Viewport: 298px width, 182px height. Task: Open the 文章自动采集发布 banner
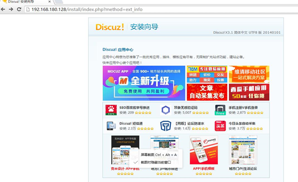tap(207, 92)
